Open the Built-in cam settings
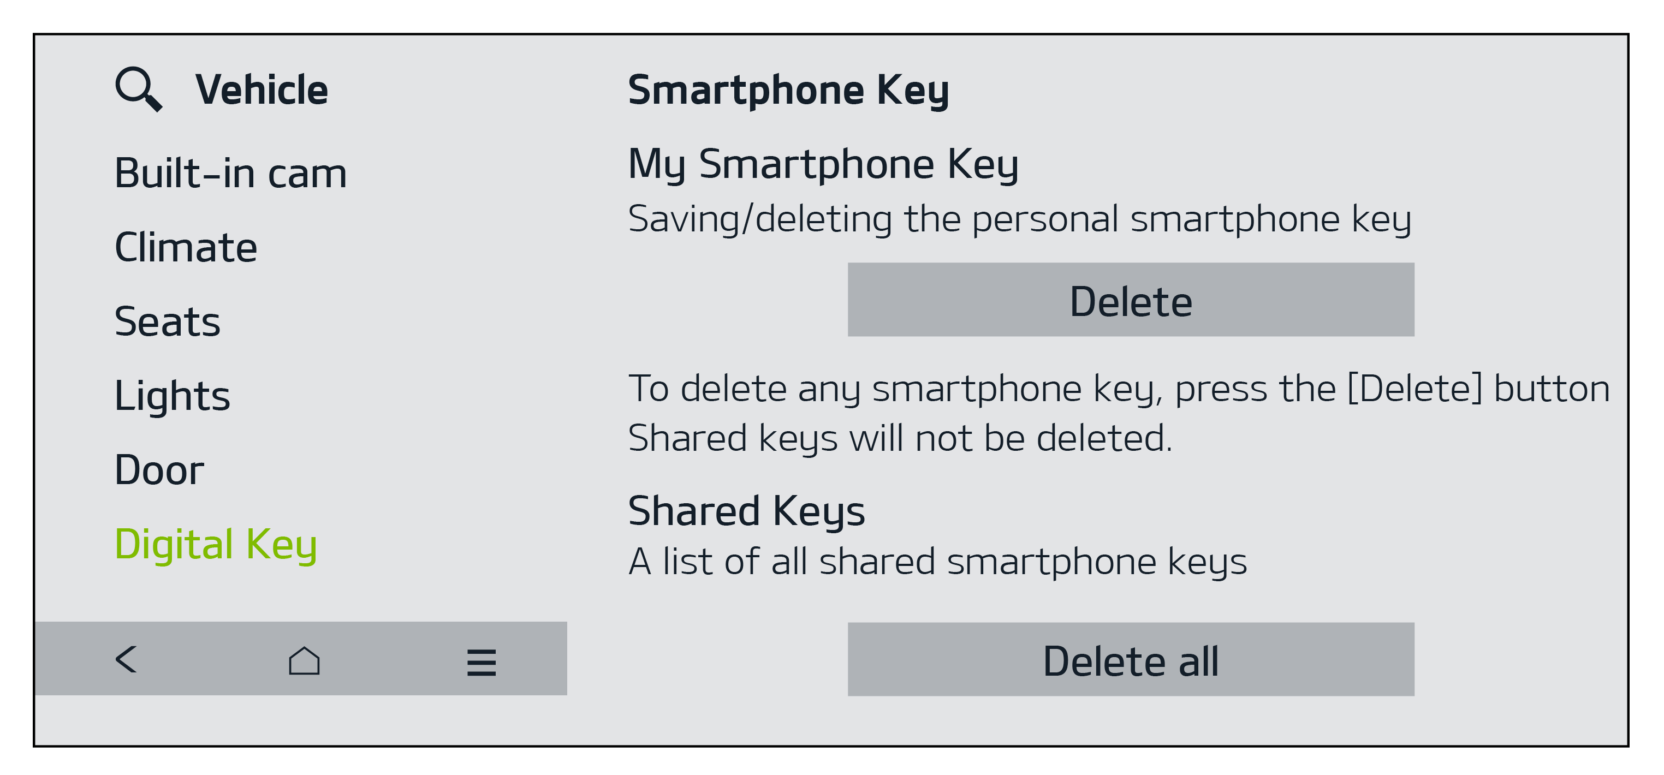The width and height of the screenshot is (1664, 775). click(230, 173)
